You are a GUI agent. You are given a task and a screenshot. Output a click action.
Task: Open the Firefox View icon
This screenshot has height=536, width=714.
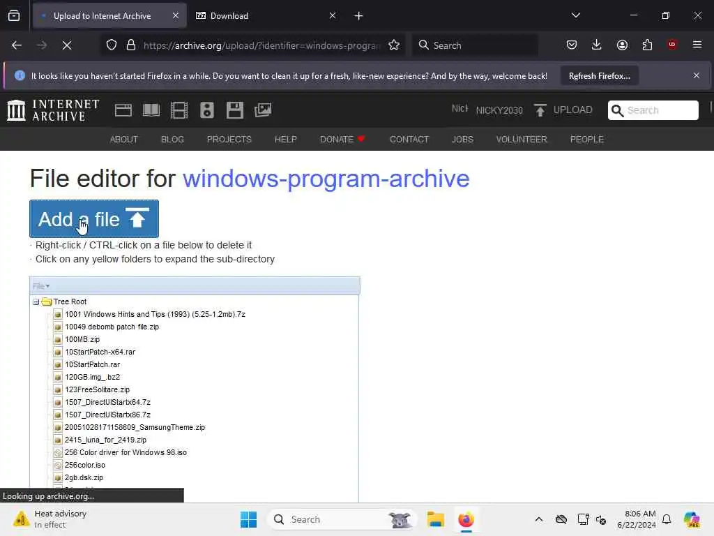click(x=14, y=15)
